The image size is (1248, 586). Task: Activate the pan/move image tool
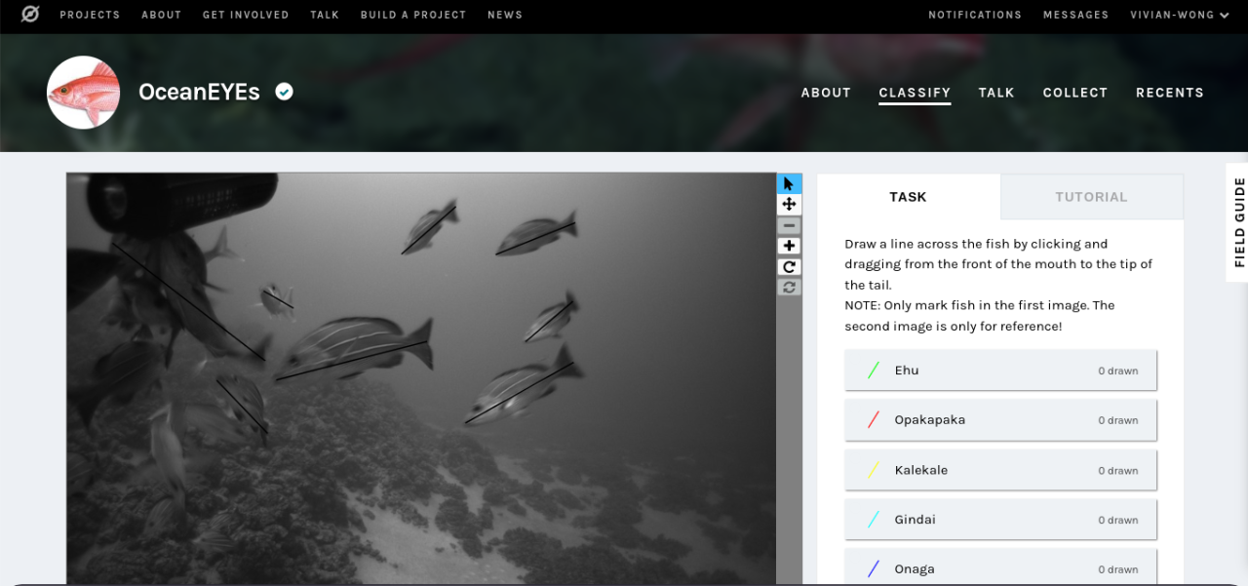(x=789, y=205)
